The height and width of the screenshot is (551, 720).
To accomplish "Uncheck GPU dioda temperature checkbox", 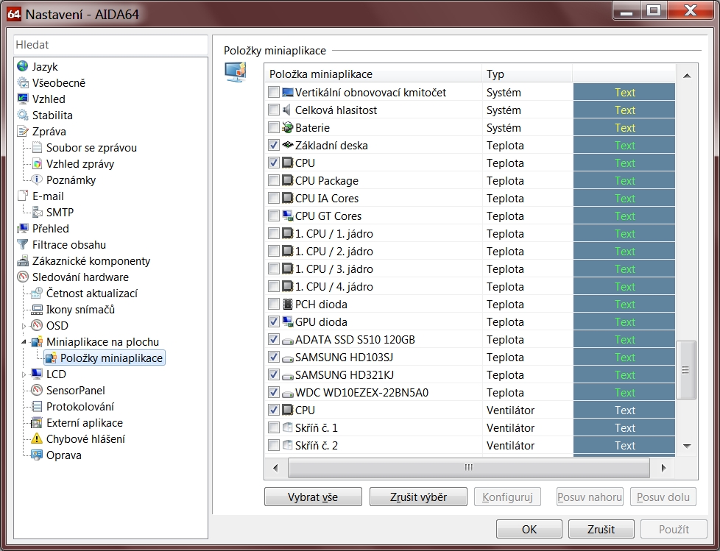I will click(x=274, y=321).
